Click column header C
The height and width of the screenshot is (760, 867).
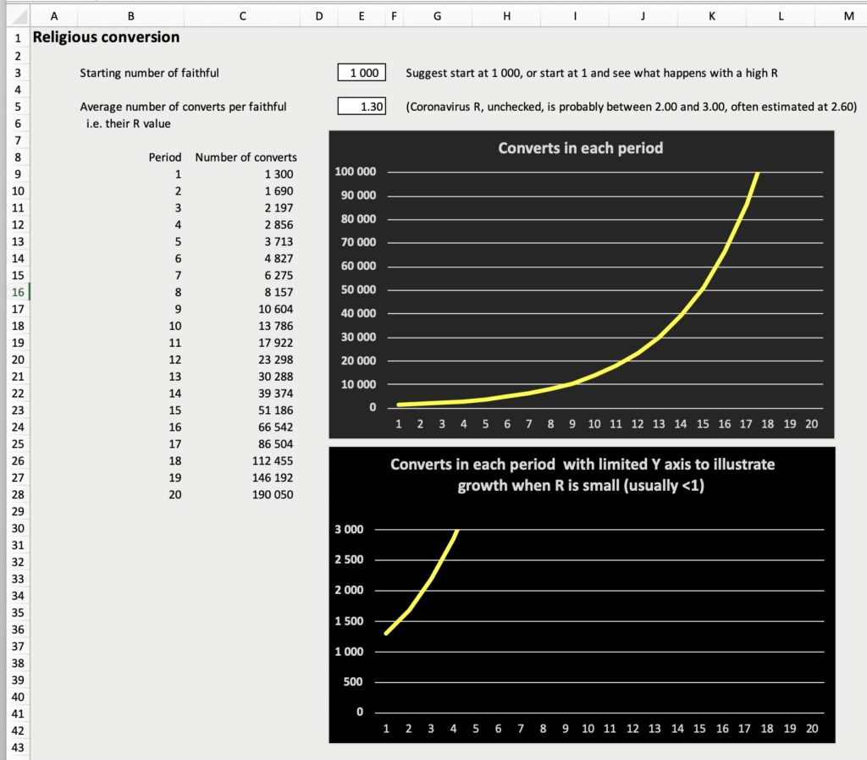(243, 14)
